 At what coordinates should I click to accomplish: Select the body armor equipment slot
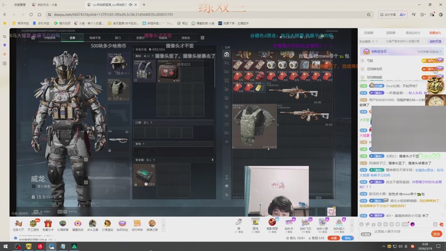(x=118, y=89)
